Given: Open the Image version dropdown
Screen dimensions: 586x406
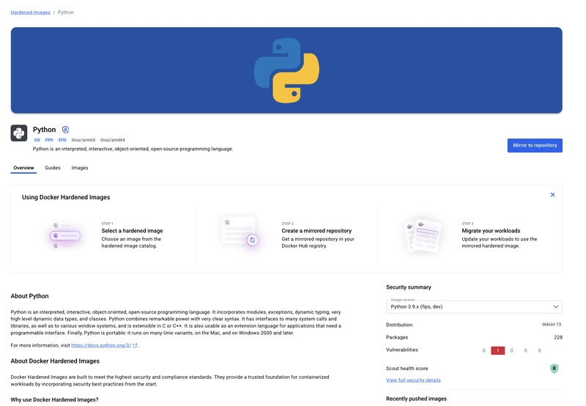Looking at the screenshot, I should pyautogui.click(x=474, y=306).
